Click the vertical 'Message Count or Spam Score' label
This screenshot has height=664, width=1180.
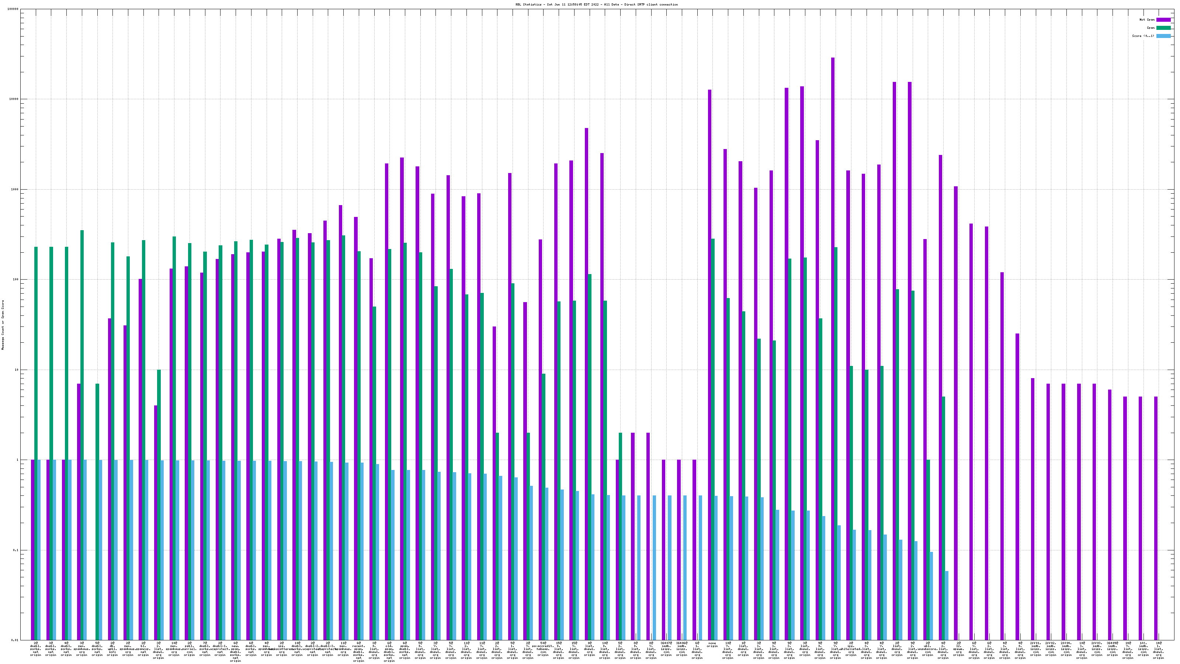point(3,325)
